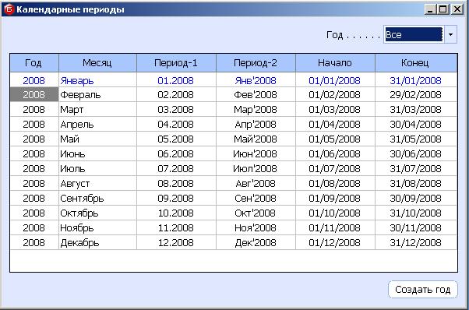Select end date 31/07/2008

pyautogui.click(x=416, y=168)
